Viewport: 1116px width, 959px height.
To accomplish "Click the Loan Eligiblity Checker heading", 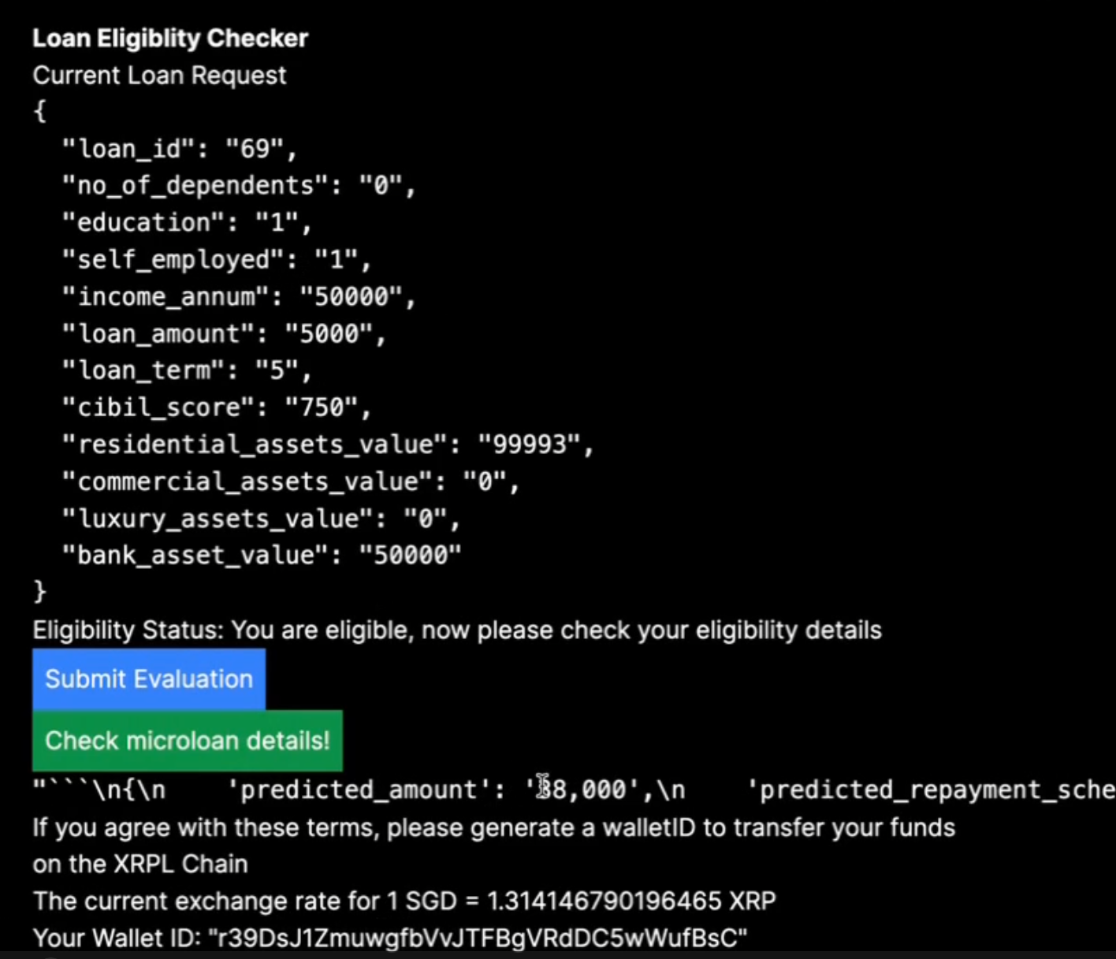I will pos(170,38).
